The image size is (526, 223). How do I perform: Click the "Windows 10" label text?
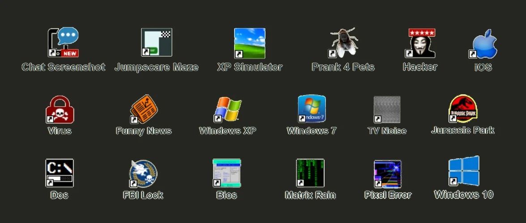(464, 194)
